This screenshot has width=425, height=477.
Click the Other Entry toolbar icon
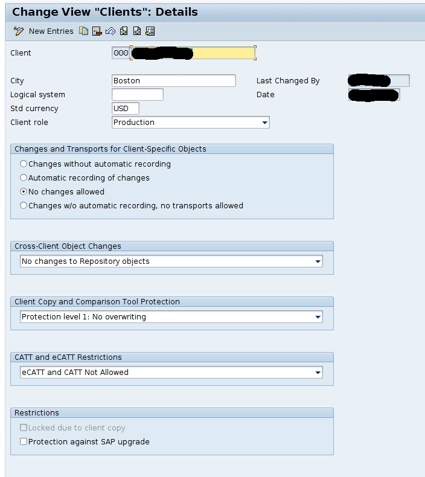(x=150, y=31)
